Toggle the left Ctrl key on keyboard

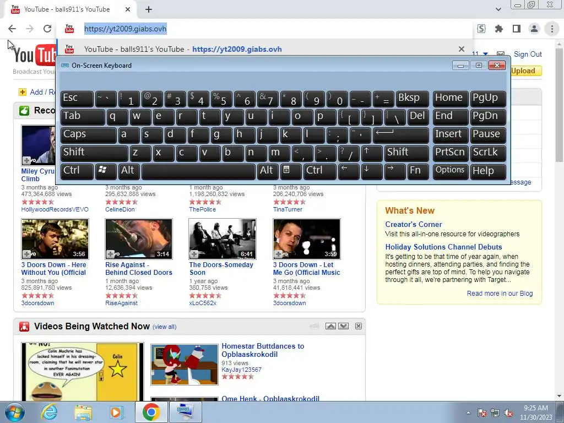click(77, 171)
